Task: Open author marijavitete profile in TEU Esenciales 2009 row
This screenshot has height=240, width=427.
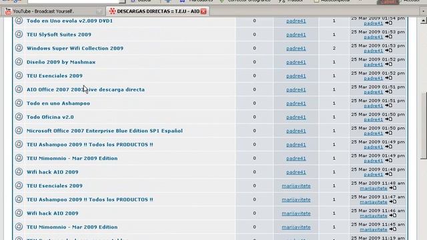Action: click(296, 186)
